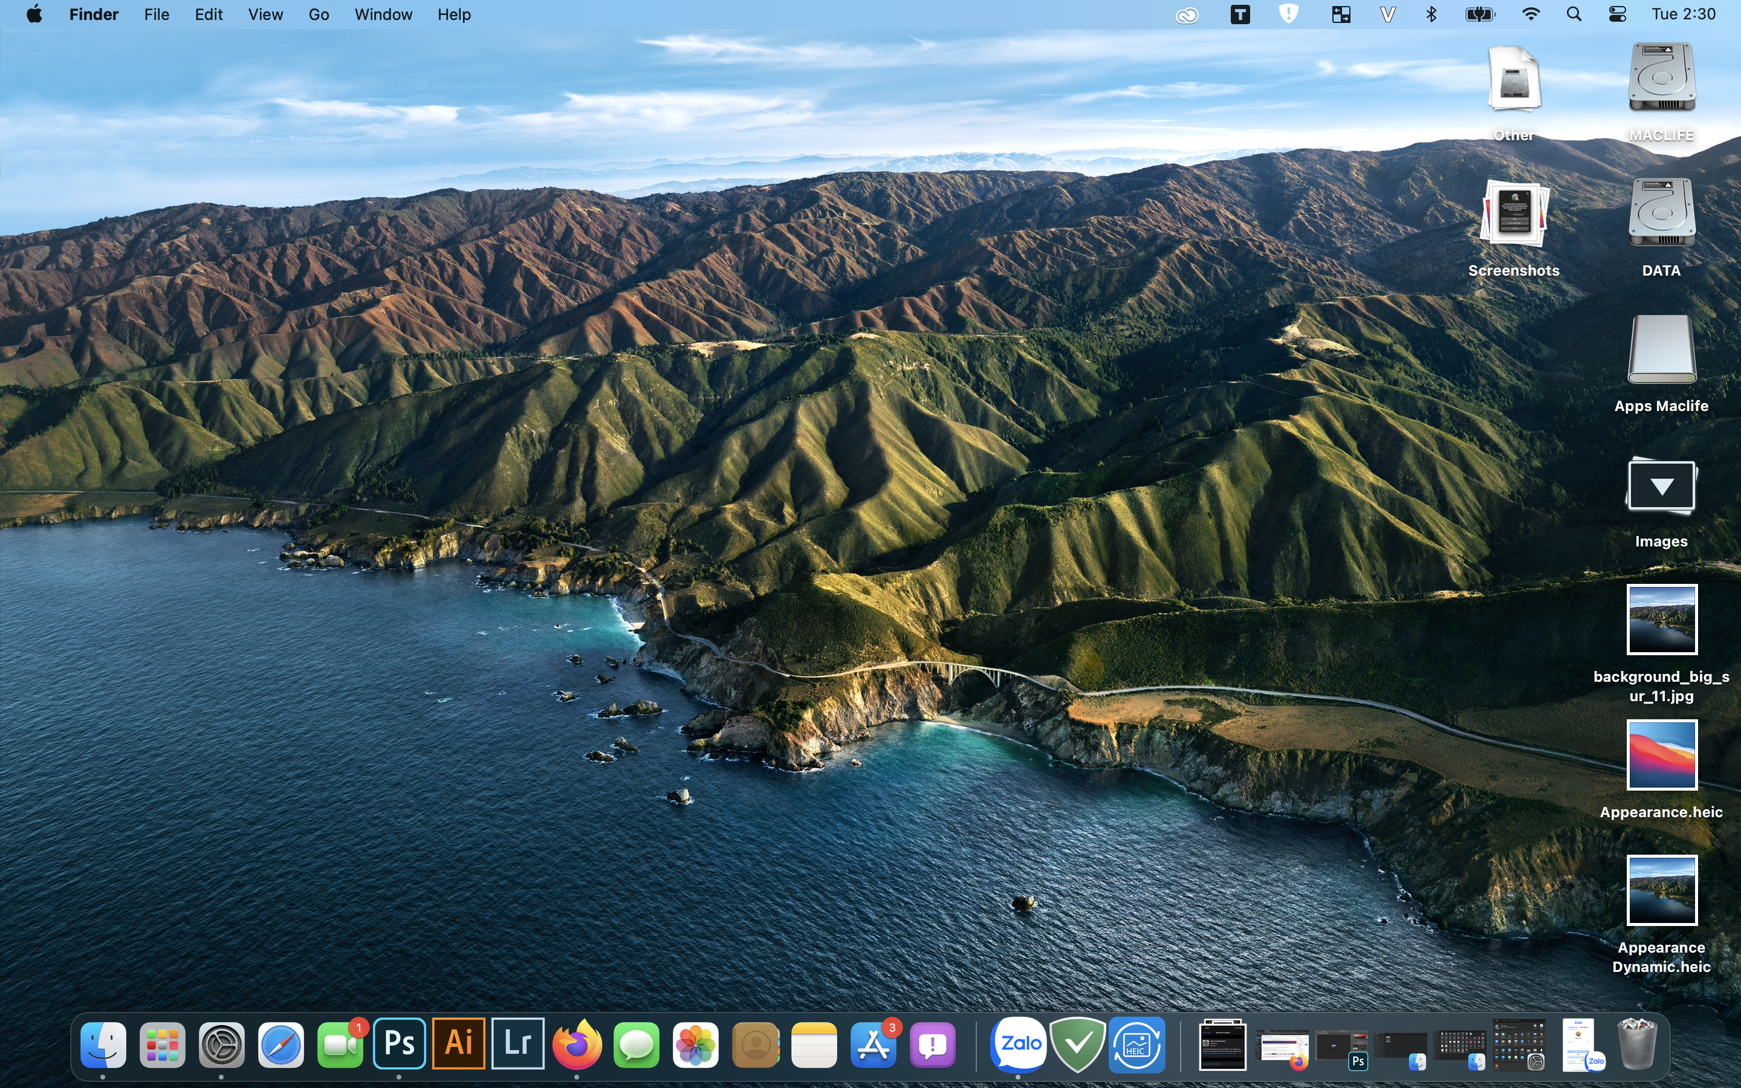Launch Adguard from the Dock
This screenshot has height=1088, width=1741.
pos(1078,1045)
